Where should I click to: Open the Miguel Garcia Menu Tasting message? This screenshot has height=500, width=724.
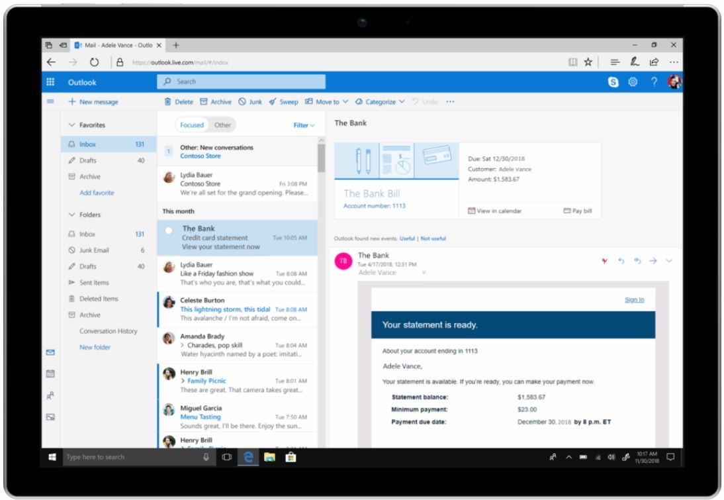238,417
